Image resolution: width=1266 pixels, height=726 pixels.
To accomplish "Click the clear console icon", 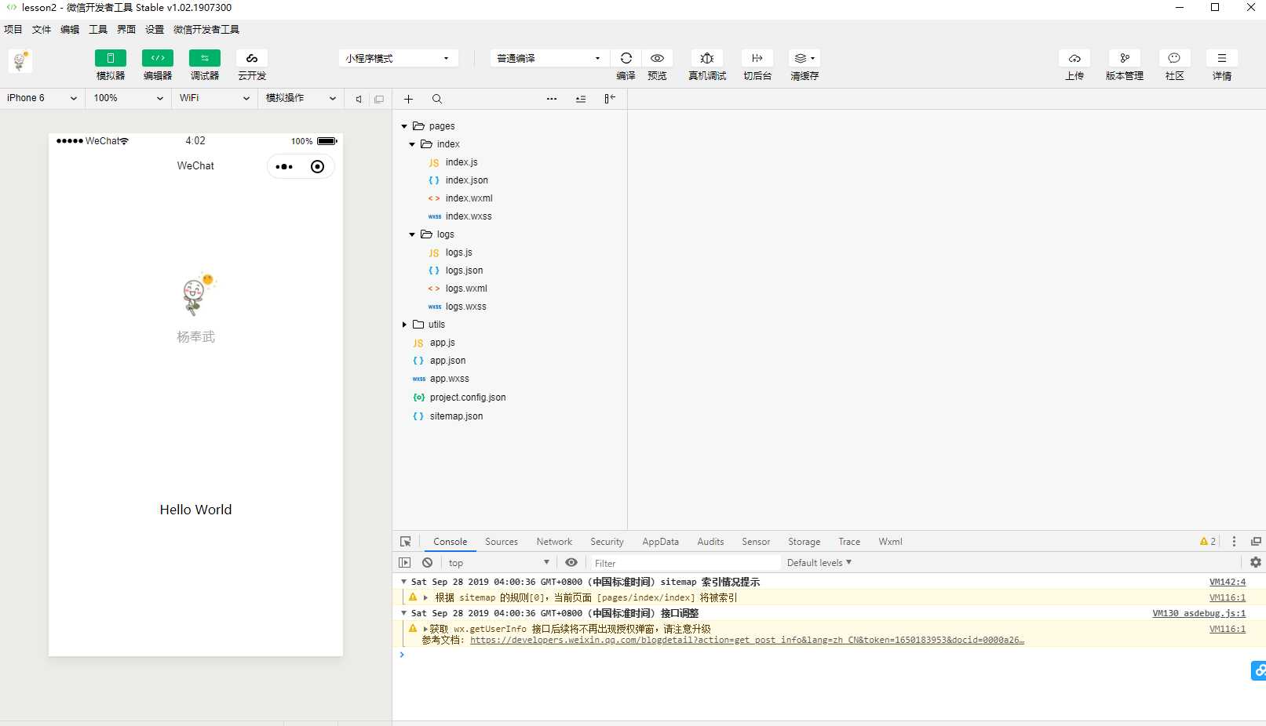I will [427, 563].
